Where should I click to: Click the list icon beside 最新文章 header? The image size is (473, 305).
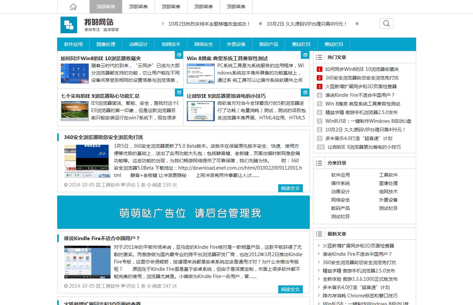click(319, 233)
